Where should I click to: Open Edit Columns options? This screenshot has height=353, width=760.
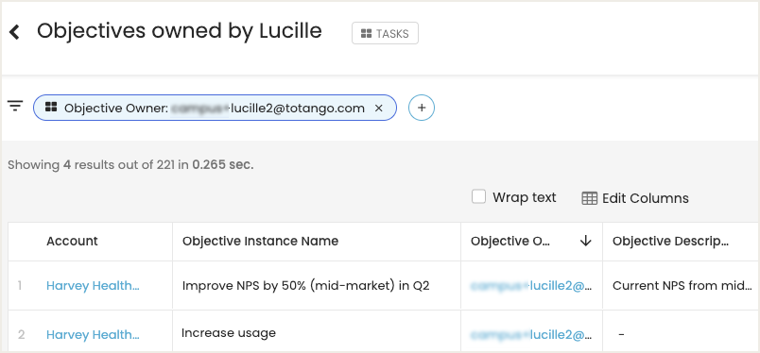(x=635, y=198)
